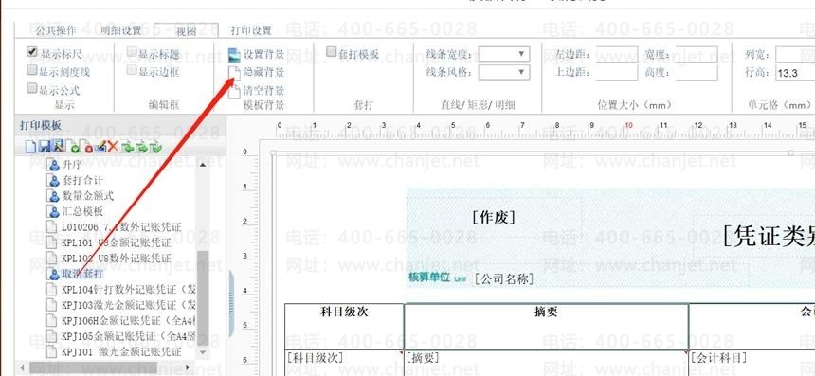
Task: Click the horizontal scrollbar left arrow
Action: [x=23, y=367]
